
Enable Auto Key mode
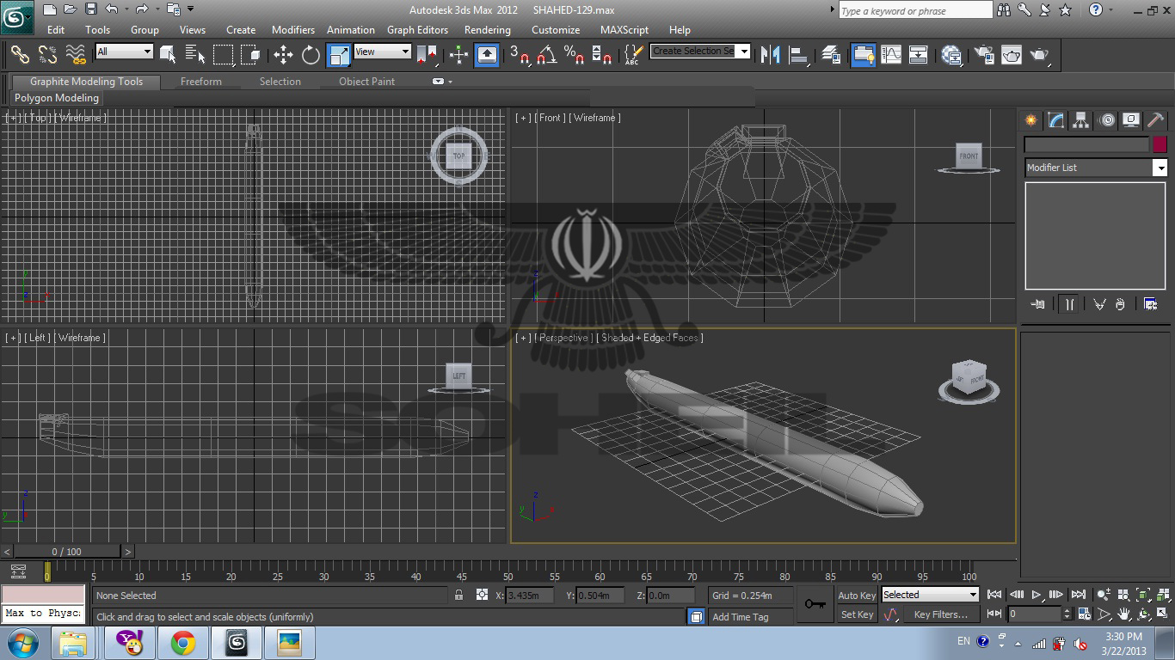point(857,596)
